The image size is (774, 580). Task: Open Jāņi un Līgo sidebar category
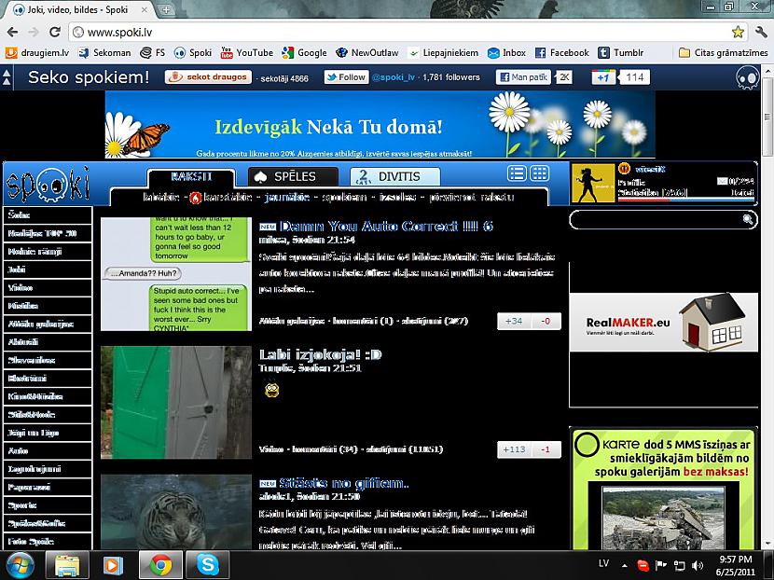point(48,433)
